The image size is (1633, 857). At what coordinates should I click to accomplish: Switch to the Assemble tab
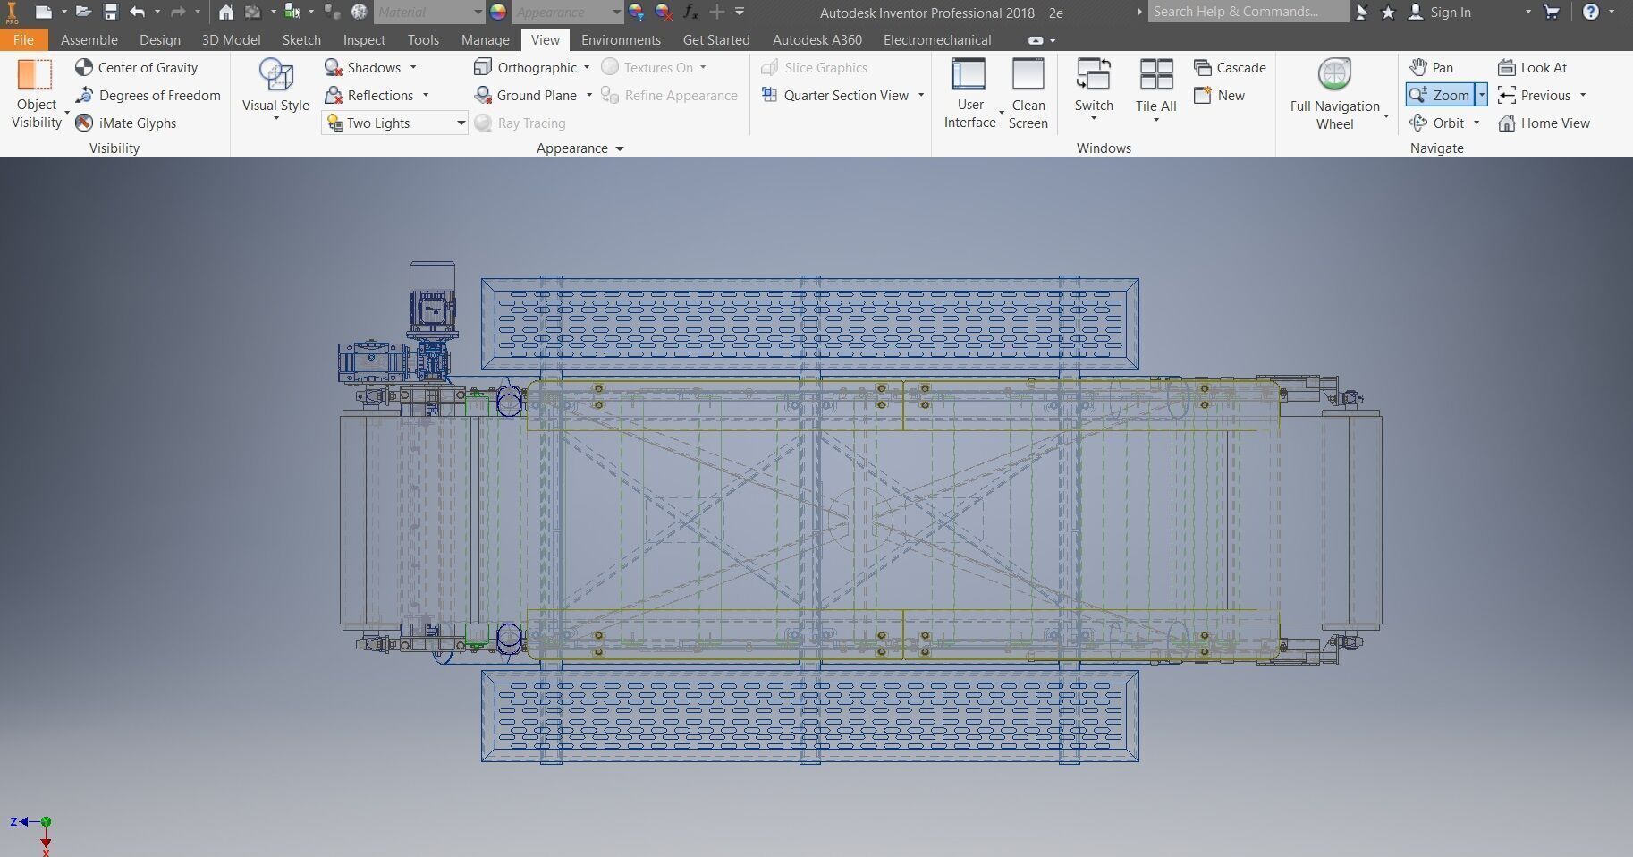coord(89,39)
